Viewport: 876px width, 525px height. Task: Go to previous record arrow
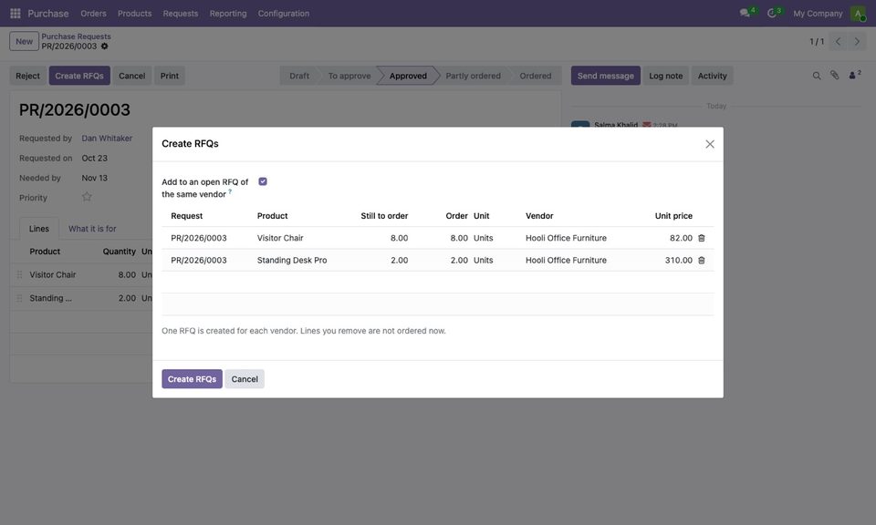click(x=838, y=41)
